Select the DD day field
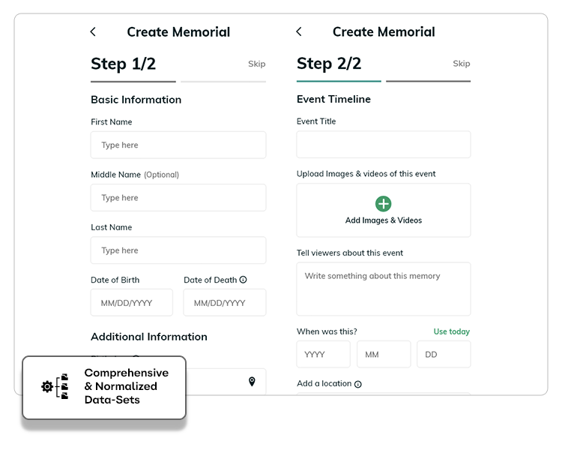This screenshot has width=562, height=450. 444,354
